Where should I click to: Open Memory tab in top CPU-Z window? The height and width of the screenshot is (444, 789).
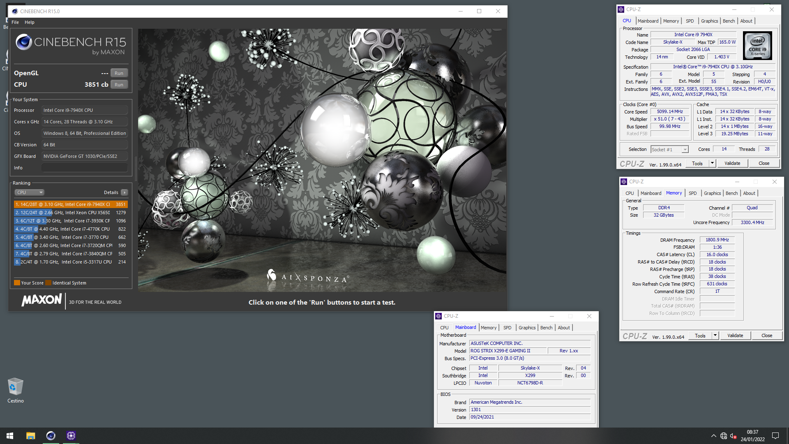(671, 21)
